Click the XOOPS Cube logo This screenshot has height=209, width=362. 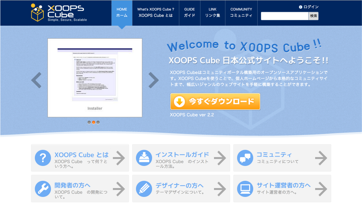click(59, 13)
